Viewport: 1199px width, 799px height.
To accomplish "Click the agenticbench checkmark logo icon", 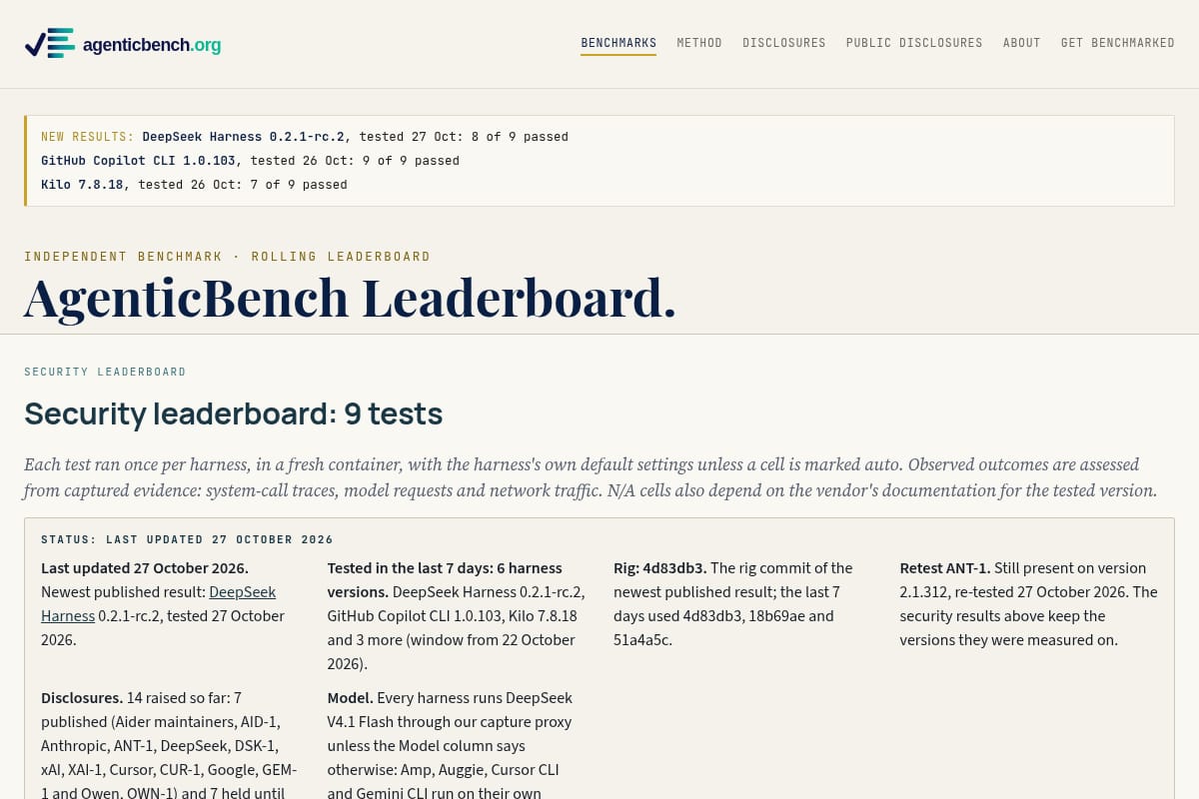I will pos(50,44).
